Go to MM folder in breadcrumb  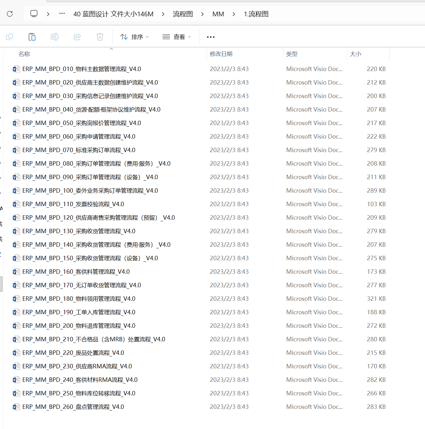point(218,14)
